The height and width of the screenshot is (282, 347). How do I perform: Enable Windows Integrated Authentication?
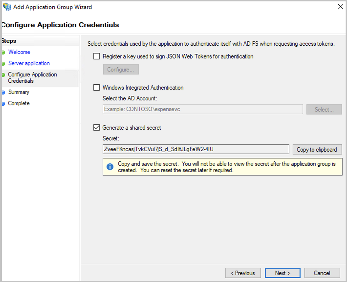(x=96, y=87)
